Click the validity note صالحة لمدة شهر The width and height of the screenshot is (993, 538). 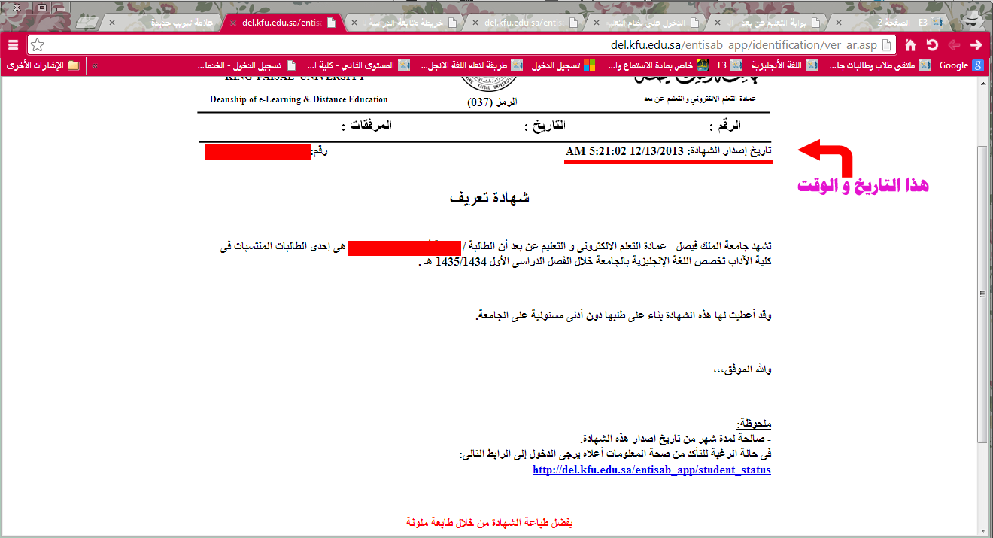point(676,439)
